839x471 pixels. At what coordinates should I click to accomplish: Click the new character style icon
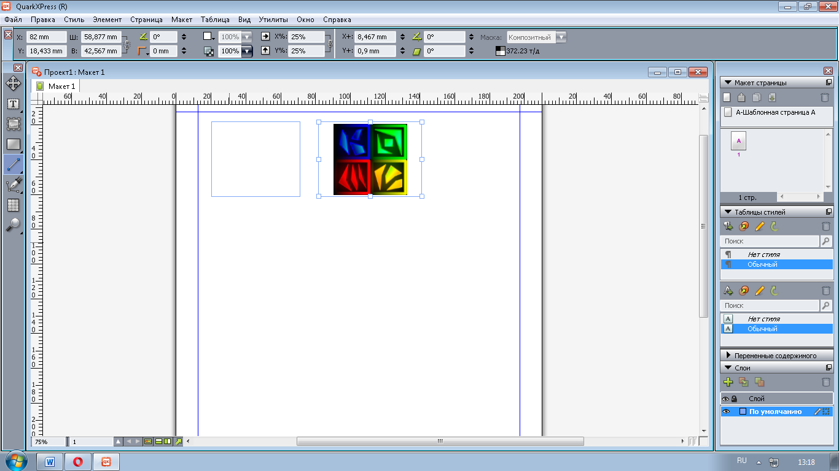728,291
